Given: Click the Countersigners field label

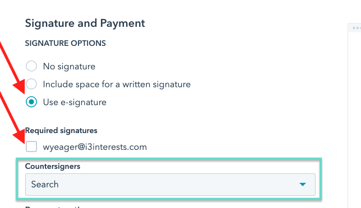Looking at the screenshot, I should 53,166.
